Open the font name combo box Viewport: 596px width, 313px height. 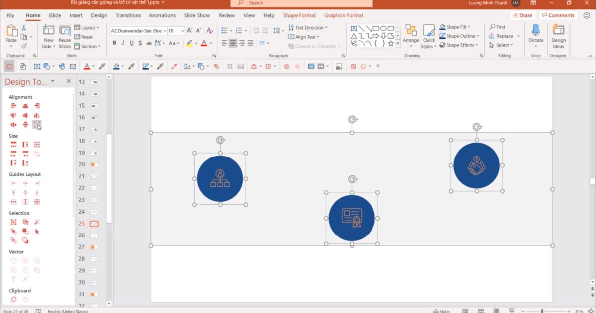138,31
